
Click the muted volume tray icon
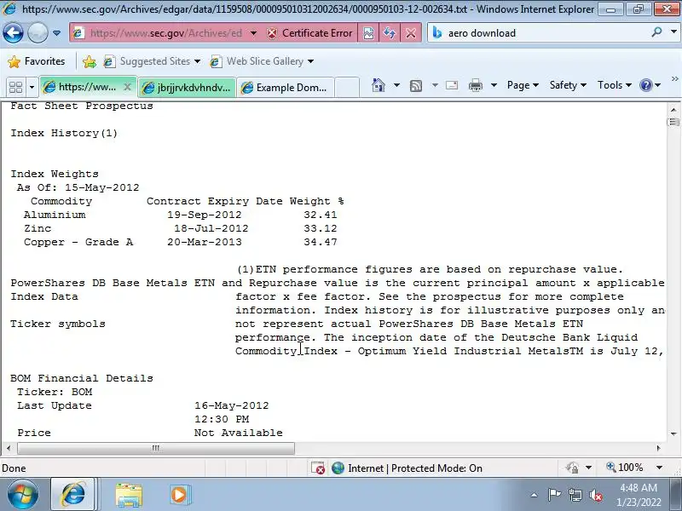pos(596,495)
